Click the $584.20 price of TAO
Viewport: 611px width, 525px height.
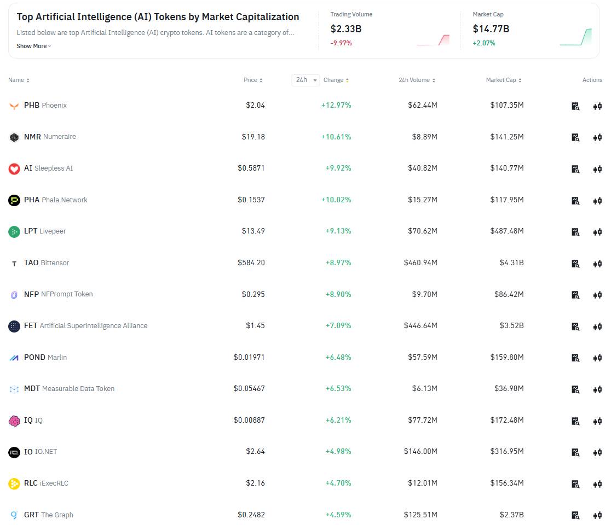(x=251, y=262)
